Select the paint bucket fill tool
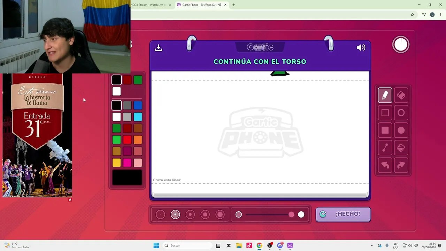 coord(401,148)
